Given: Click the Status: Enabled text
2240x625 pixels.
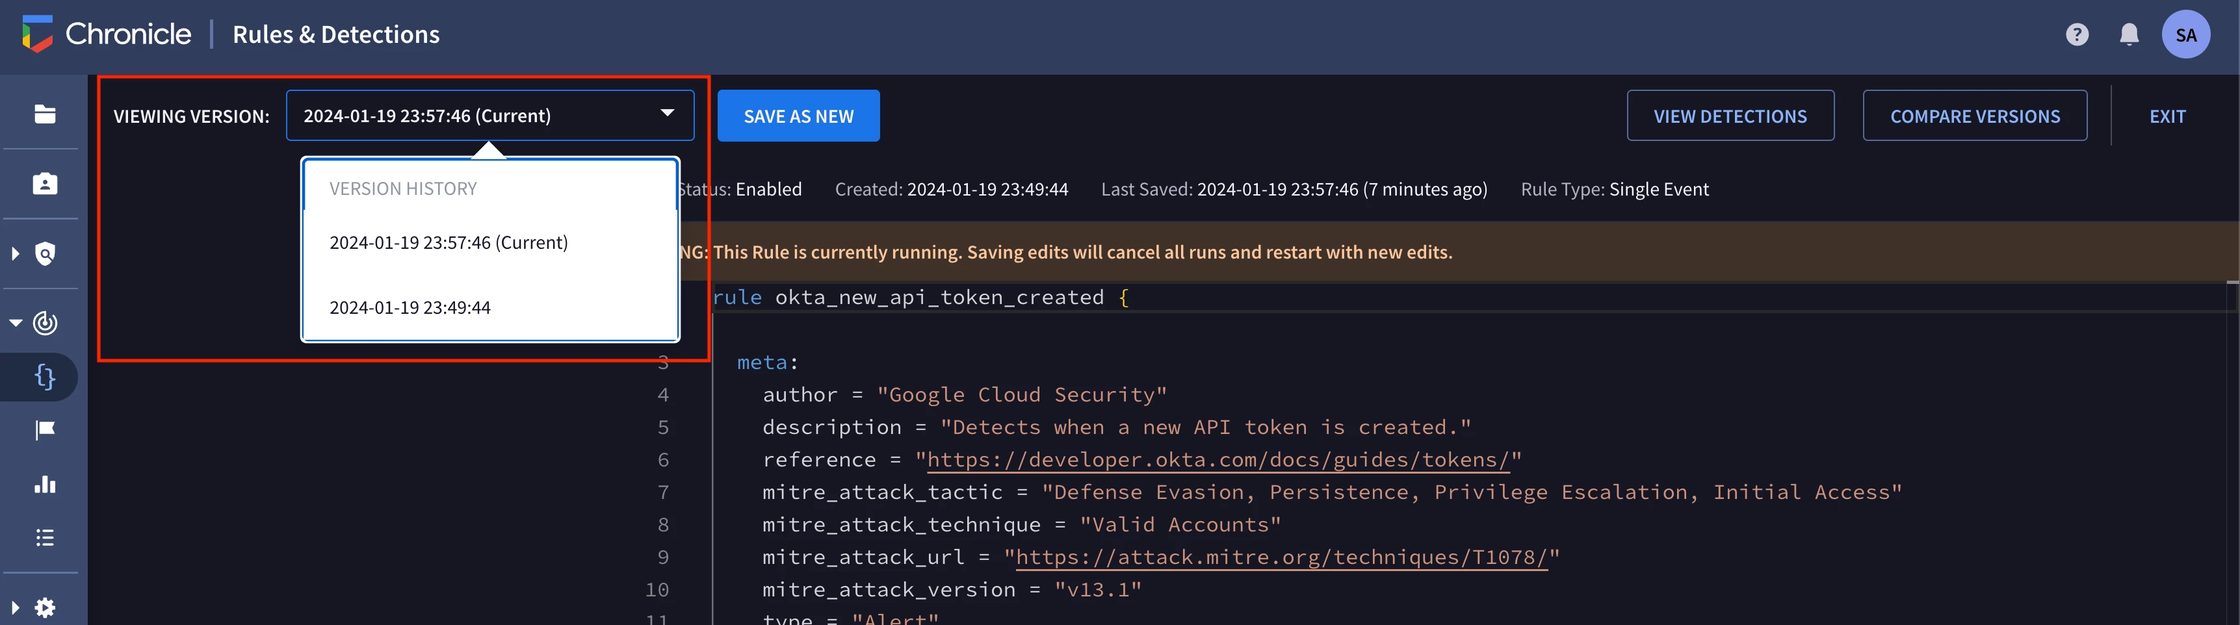Looking at the screenshot, I should pos(740,190).
